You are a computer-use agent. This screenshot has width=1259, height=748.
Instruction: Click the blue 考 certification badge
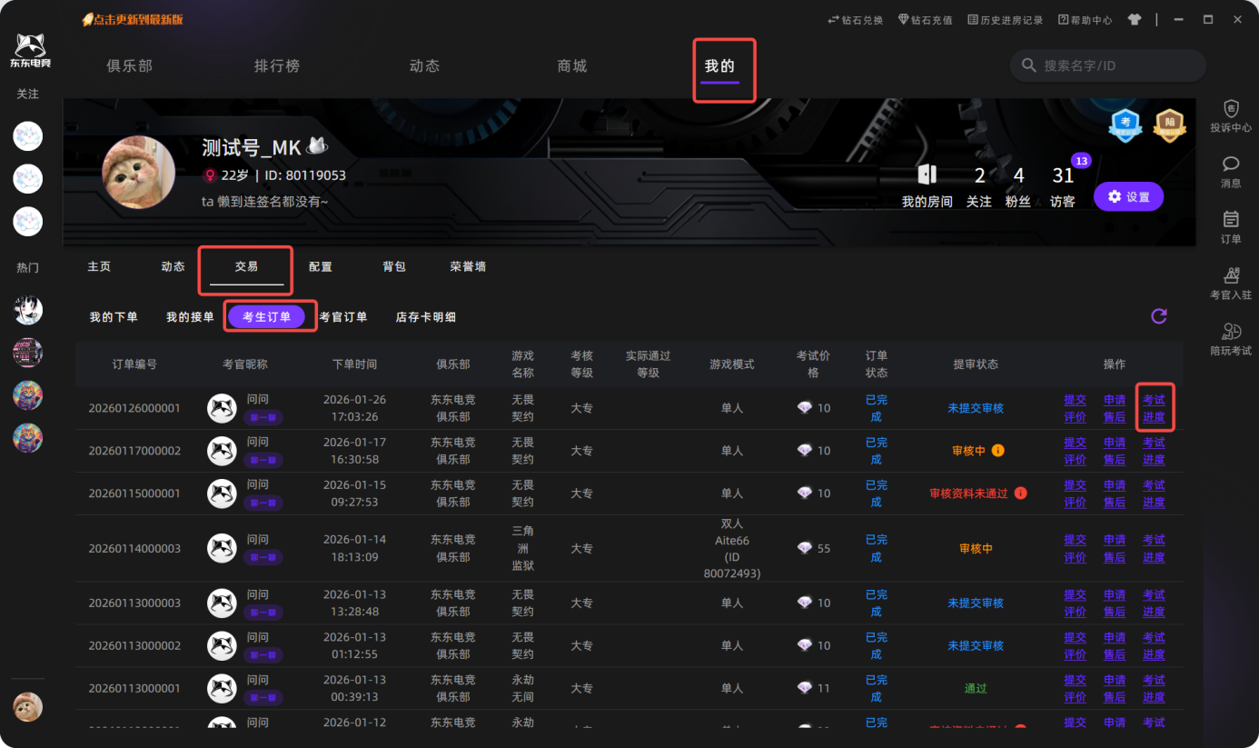click(x=1125, y=125)
